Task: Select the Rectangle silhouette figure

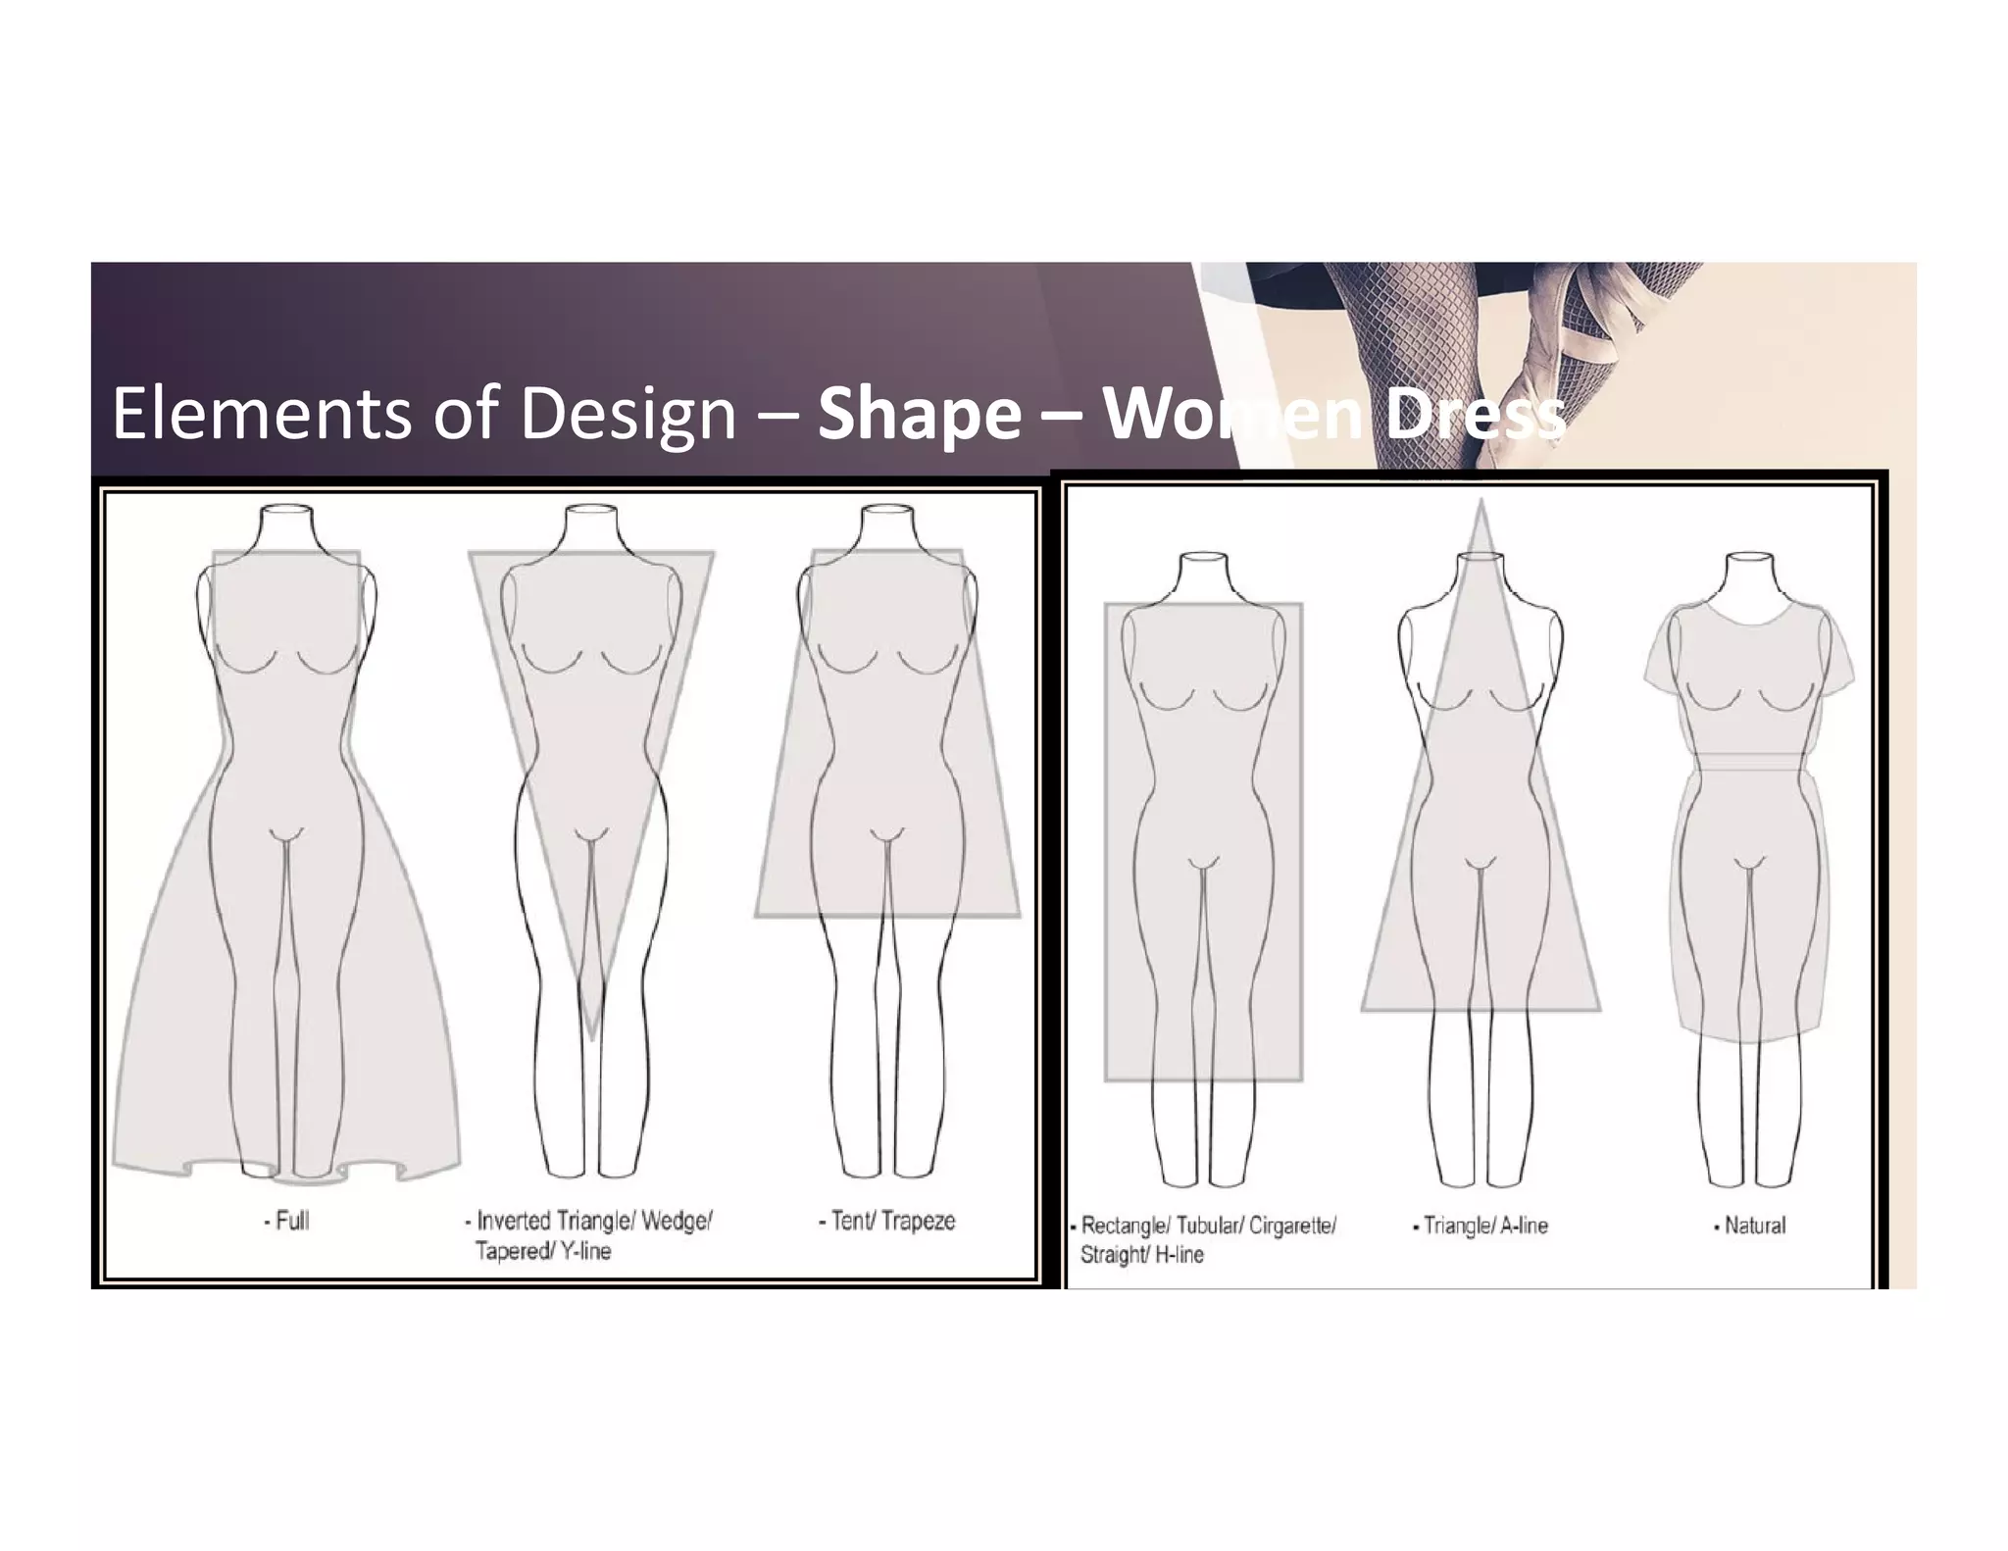Action: [x=1204, y=871]
